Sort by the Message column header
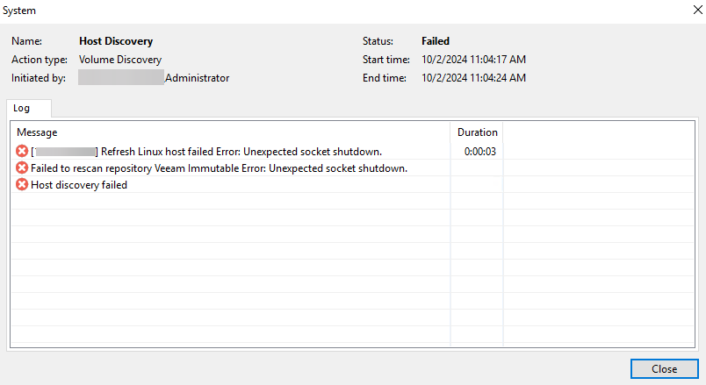 38,132
